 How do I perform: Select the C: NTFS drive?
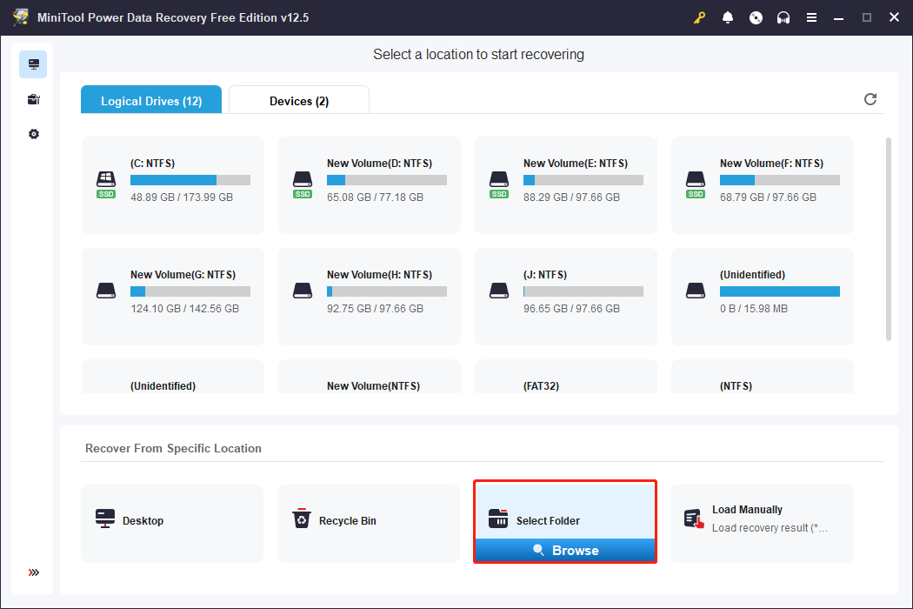[173, 184]
